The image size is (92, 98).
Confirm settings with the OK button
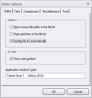click(x=54, y=92)
